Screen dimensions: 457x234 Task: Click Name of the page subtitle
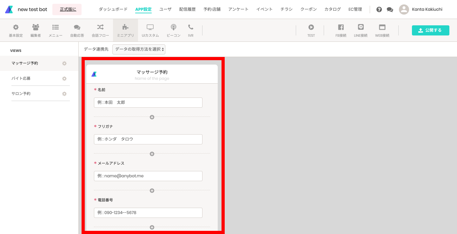point(152,79)
